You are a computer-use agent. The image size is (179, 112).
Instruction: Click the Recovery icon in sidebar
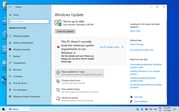click(x=10, y=70)
